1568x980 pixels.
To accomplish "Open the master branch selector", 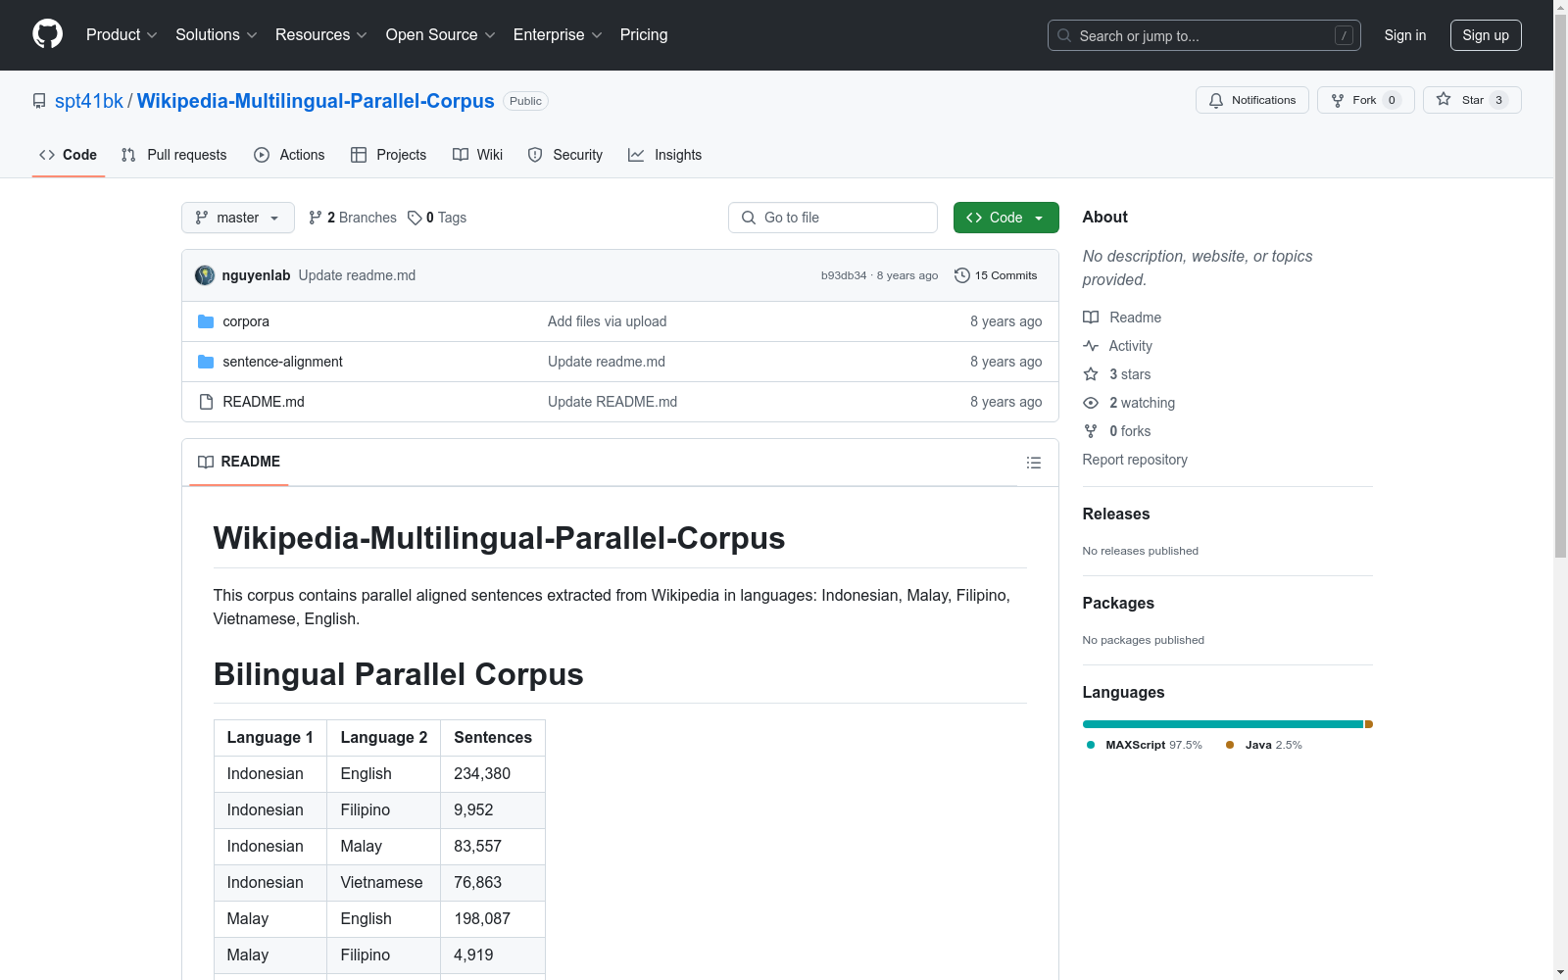I will point(238,218).
